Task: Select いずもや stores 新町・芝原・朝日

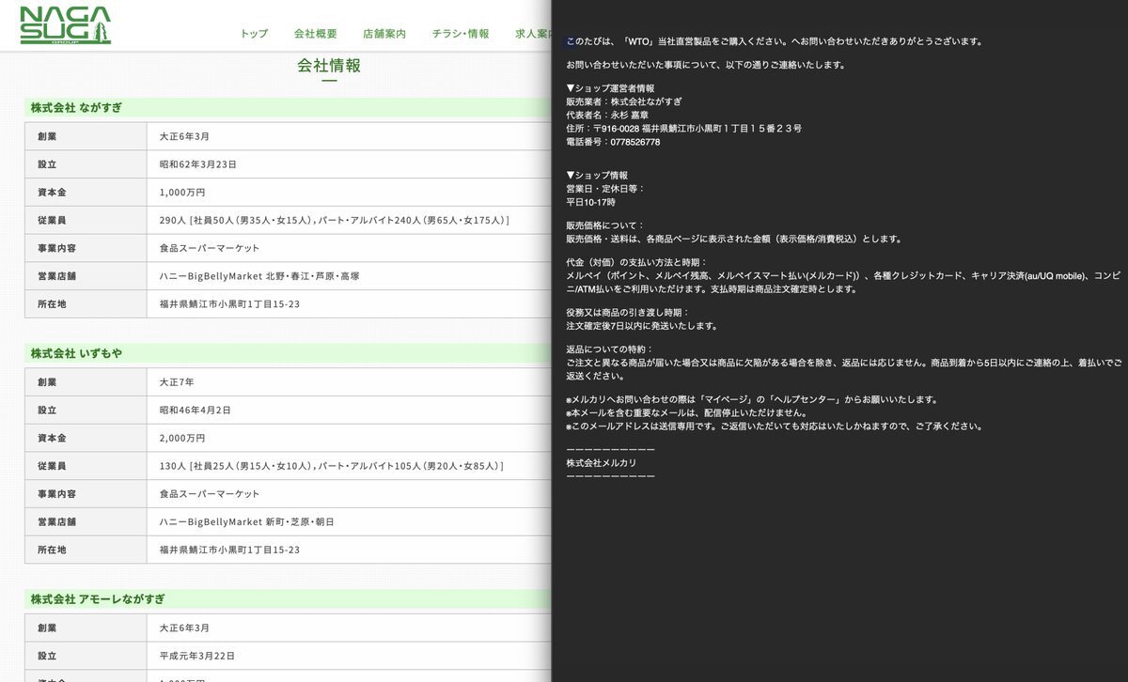Action: pos(246,522)
